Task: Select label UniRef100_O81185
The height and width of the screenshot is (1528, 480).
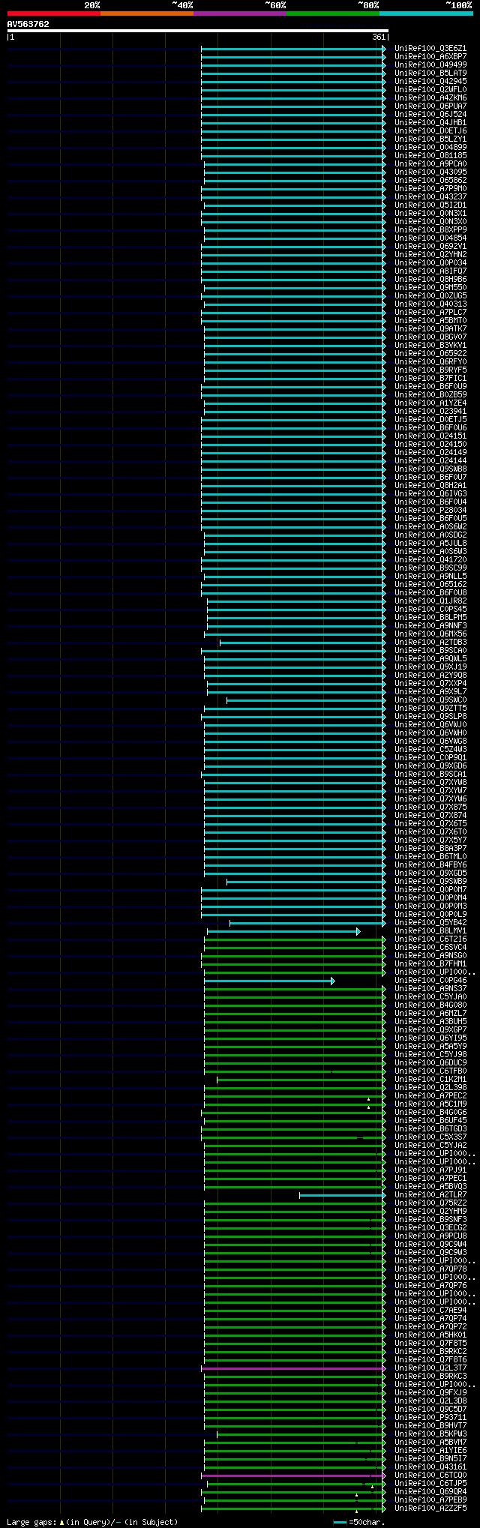Action: pos(430,155)
